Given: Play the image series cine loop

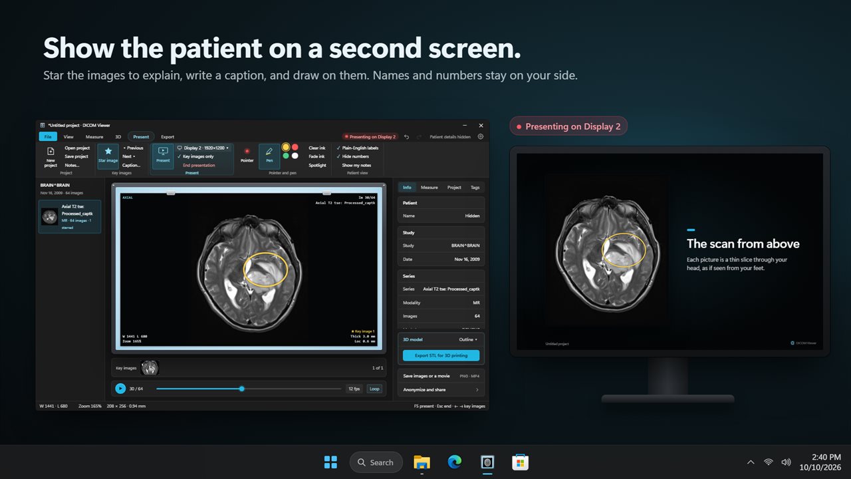Looking at the screenshot, I should pos(120,389).
